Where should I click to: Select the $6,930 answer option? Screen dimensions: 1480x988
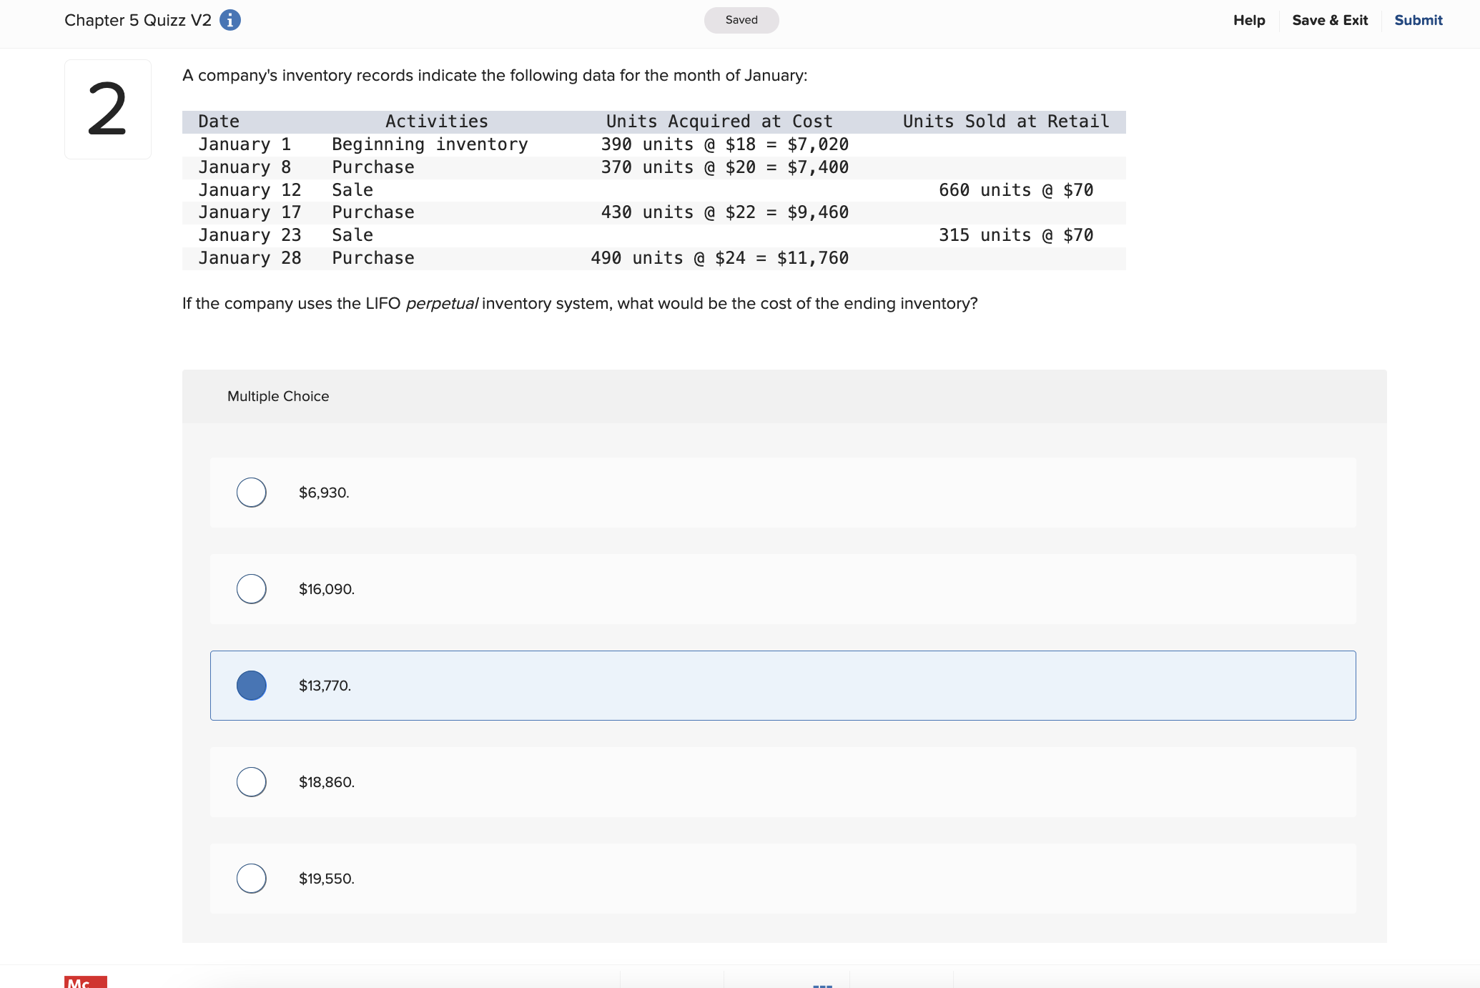point(251,492)
